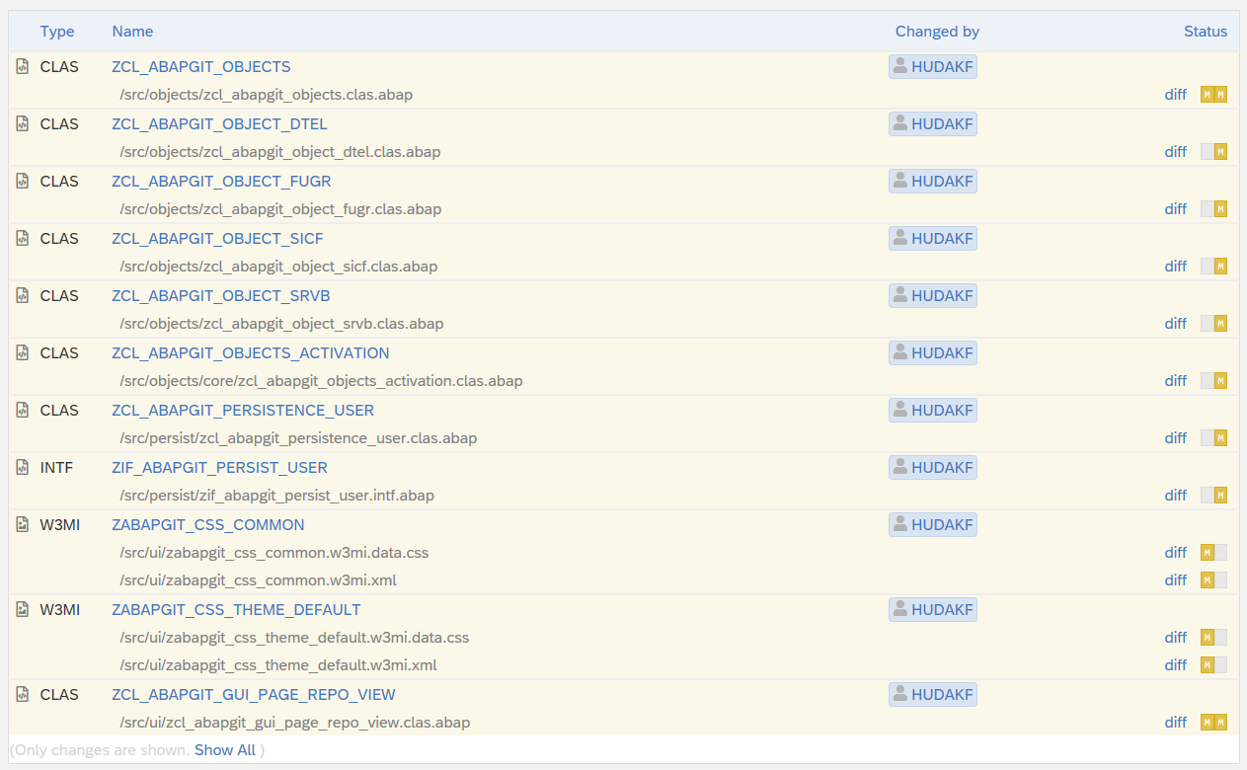Open diff for zcl_abapgit_persistence_user.clas.abap

[x=1175, y=438]
